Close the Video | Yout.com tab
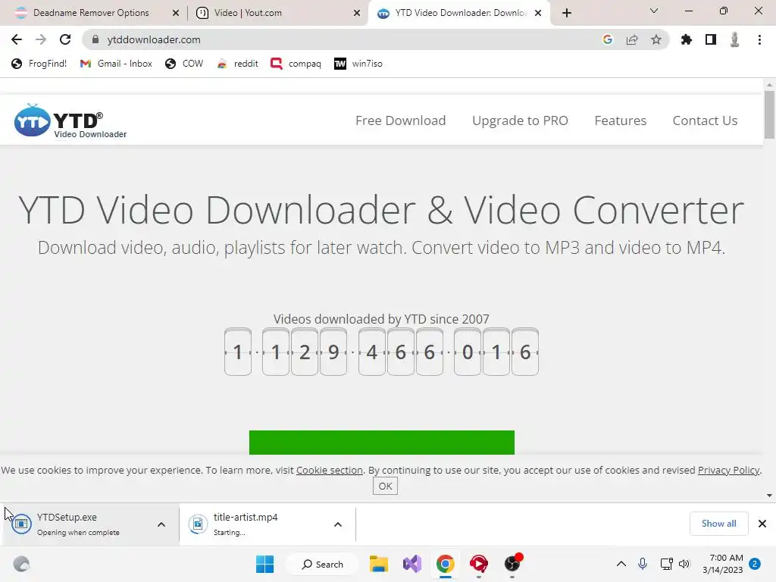This screenshot has width=776, height=582. coord(357,13)
